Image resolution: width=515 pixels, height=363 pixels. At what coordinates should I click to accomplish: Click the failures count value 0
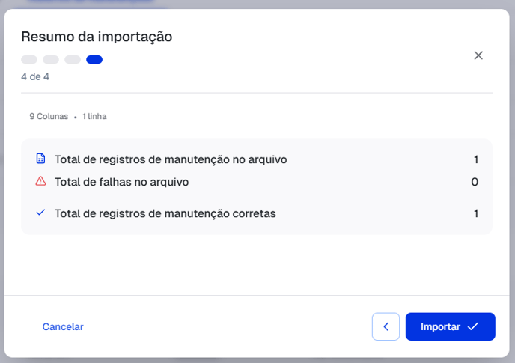pos(475,182)
